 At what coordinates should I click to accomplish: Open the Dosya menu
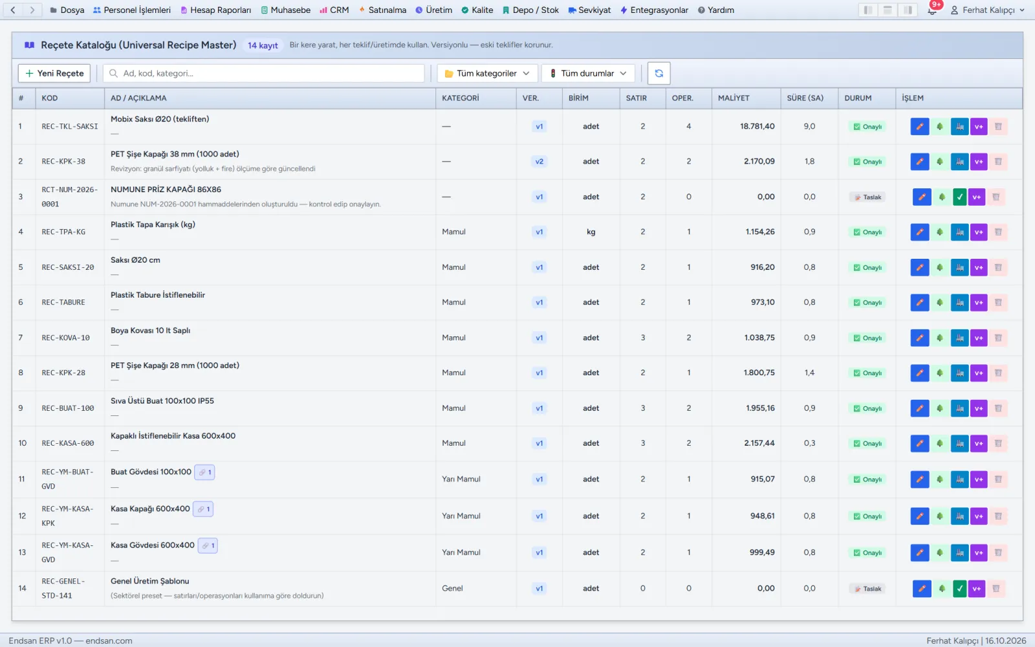click(67, 10)
